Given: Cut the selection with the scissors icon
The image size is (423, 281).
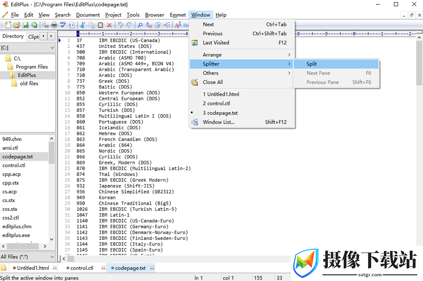Looking at the screenshot, I should (83, 25).
